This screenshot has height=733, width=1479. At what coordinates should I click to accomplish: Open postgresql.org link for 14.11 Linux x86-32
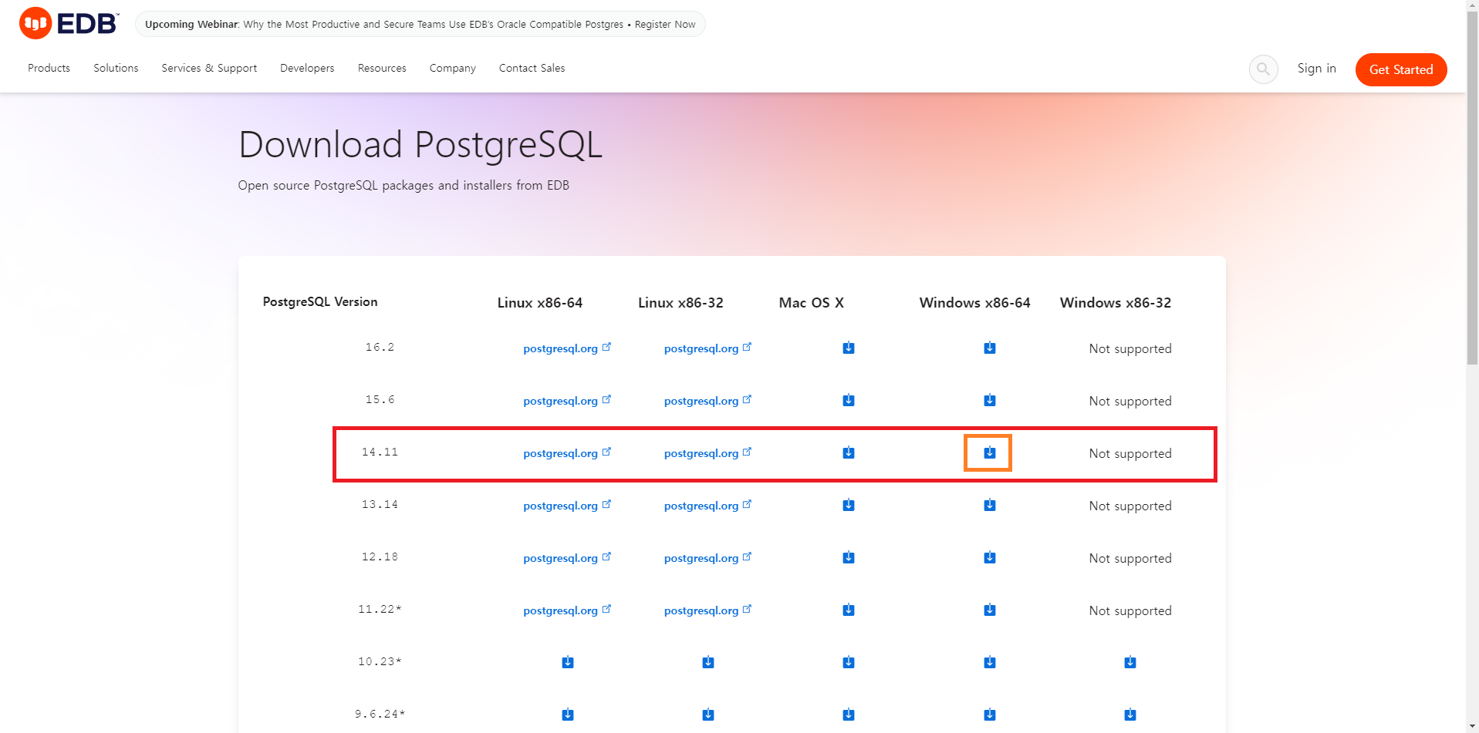click(x=707, y=453)
